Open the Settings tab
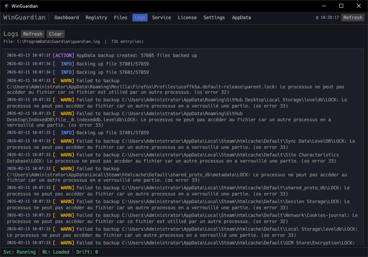368x257 pixels. [x=214, y=18]
